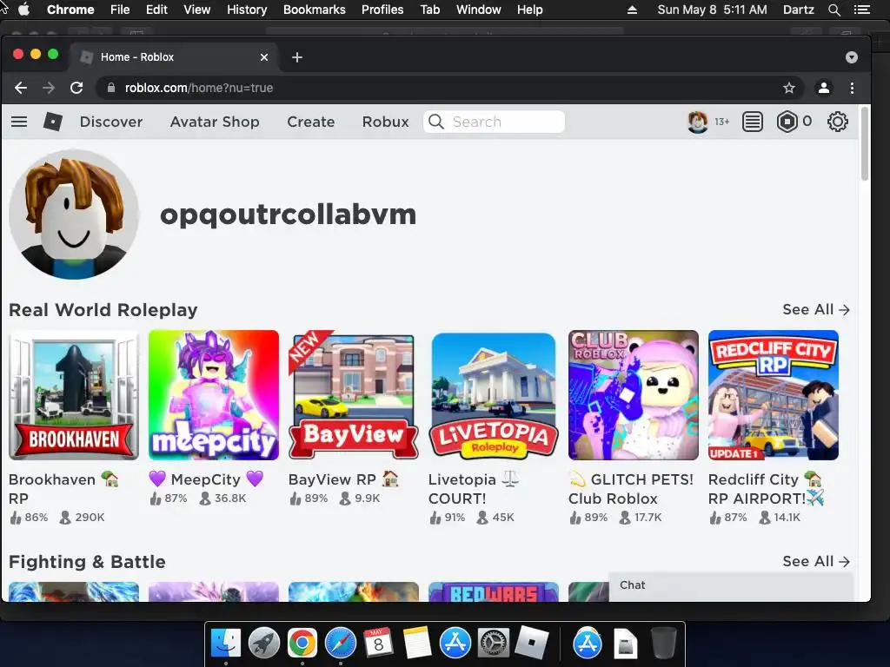The width and height of the screenshot is (890, 667).
Task: Bookmark this page with the star icon
Action: click(x=789, y=88)
